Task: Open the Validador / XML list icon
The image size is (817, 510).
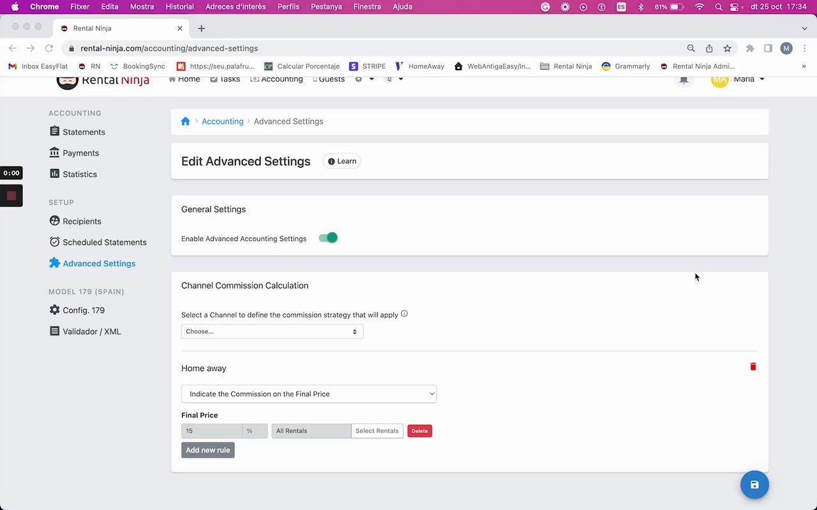Action: [54, 331]
